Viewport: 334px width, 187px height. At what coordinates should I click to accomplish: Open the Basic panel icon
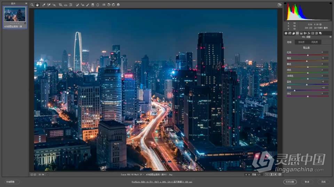286,33
